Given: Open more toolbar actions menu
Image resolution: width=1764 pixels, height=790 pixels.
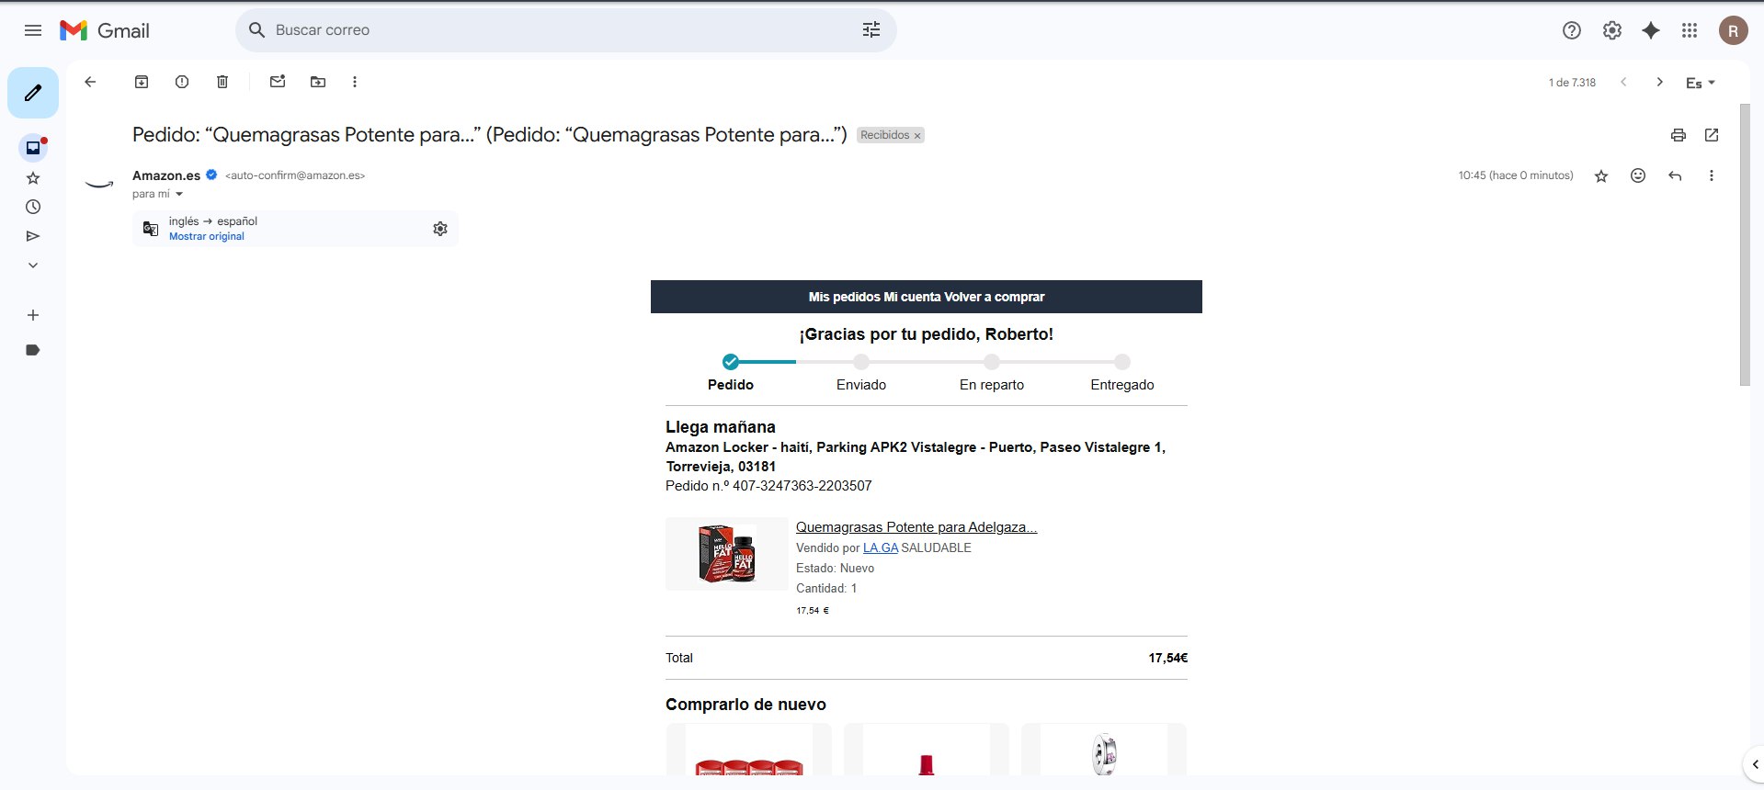Looking at the screenshot, I should [355, 82].
